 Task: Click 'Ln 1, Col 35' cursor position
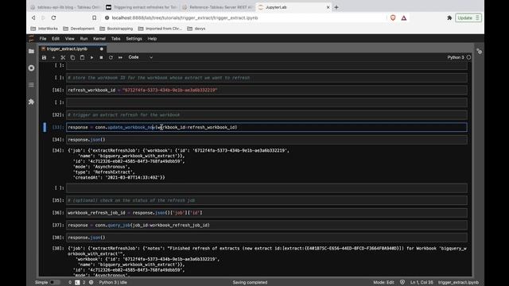[422, 283]
